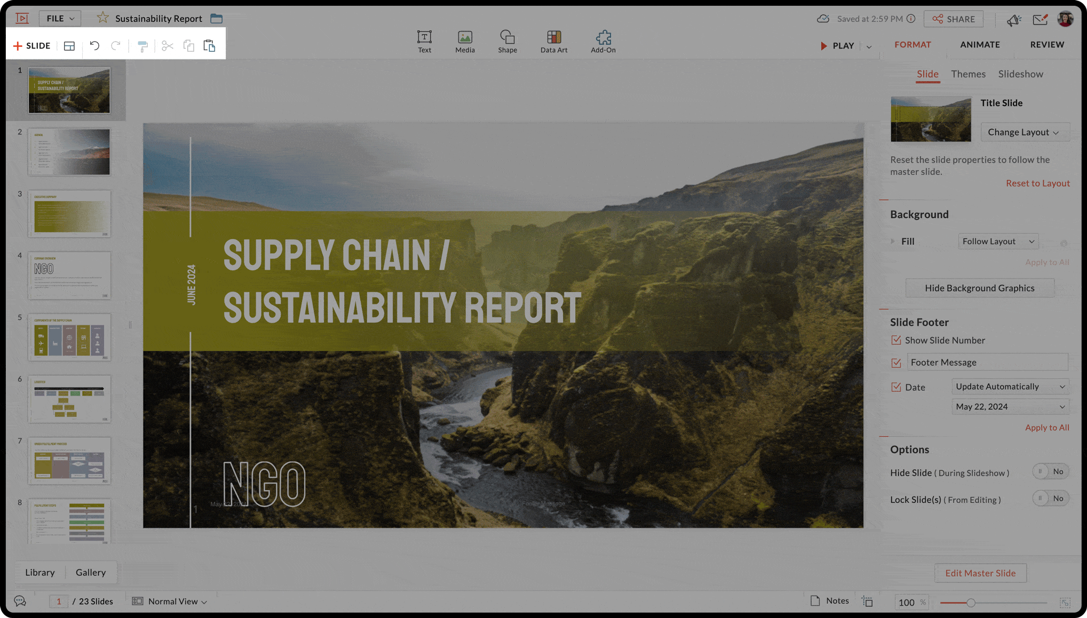Adjust the zoom slider handle

[x=971, y=603]
